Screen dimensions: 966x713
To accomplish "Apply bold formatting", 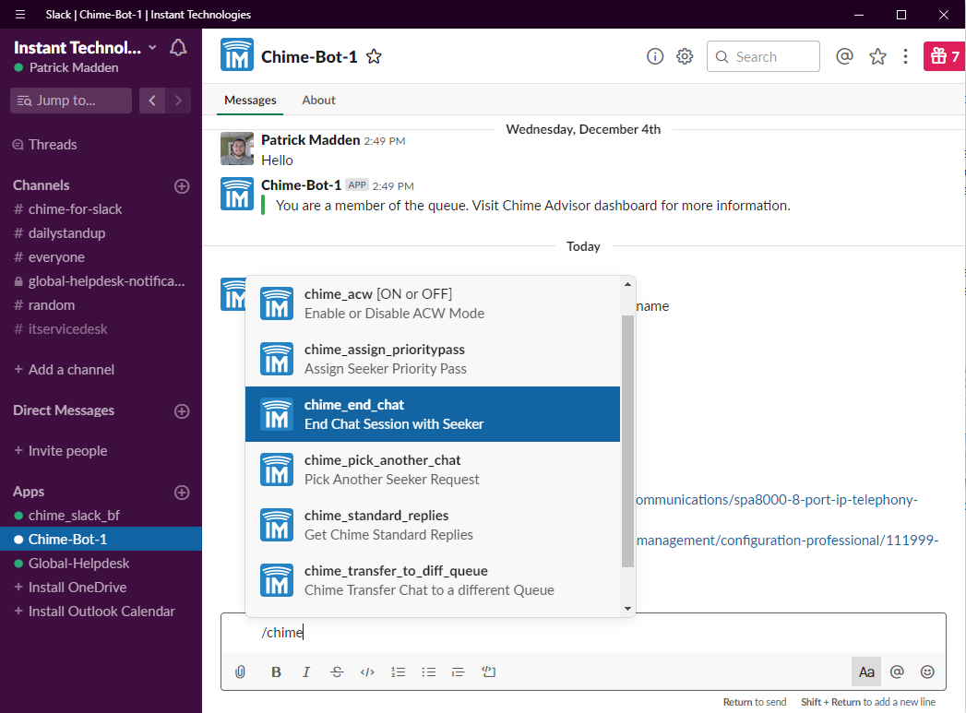I will click(276, 671).
